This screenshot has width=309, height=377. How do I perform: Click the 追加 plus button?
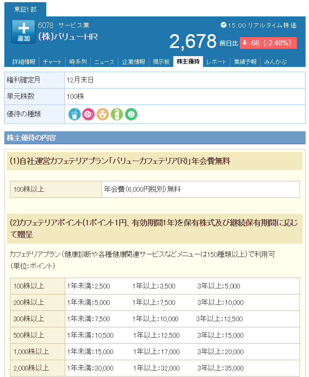tap(24, 32)
